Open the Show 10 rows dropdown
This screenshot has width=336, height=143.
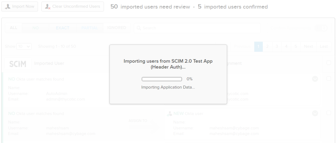point(24,46)
